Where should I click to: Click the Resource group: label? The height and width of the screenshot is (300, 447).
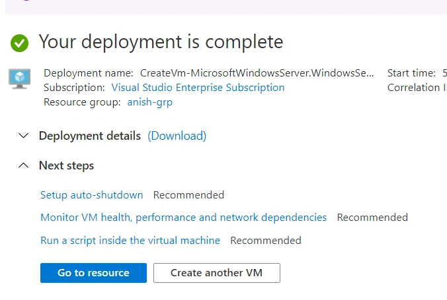click(x=82, y=102)
